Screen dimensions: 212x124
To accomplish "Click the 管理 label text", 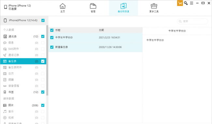I will 93,11.
